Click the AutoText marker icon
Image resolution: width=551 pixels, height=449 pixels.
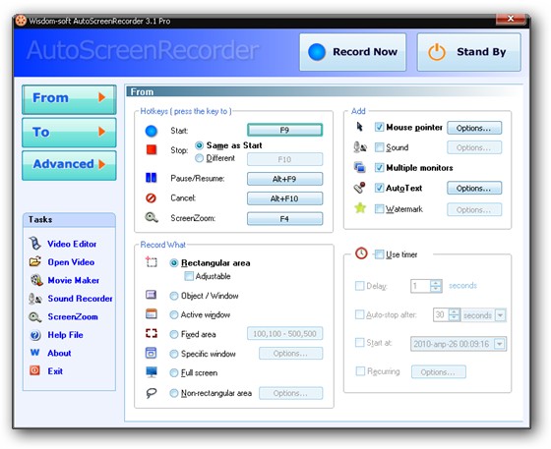360,188
